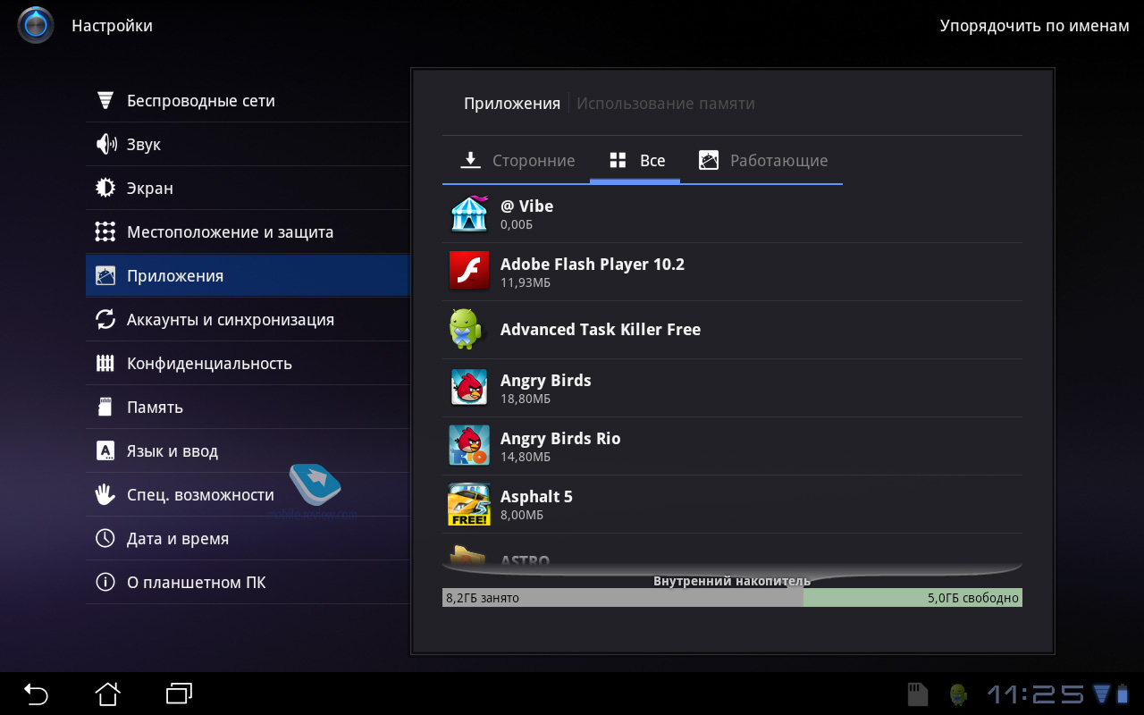Image resolution: width=1144 pixels, height=715 pixels.
Task: Tap the Back arrow navigation button
Action: (36, 694)
